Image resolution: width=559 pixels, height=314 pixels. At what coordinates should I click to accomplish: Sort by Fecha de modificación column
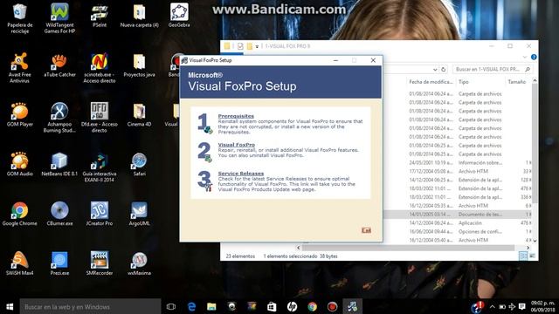click(431, 82)
